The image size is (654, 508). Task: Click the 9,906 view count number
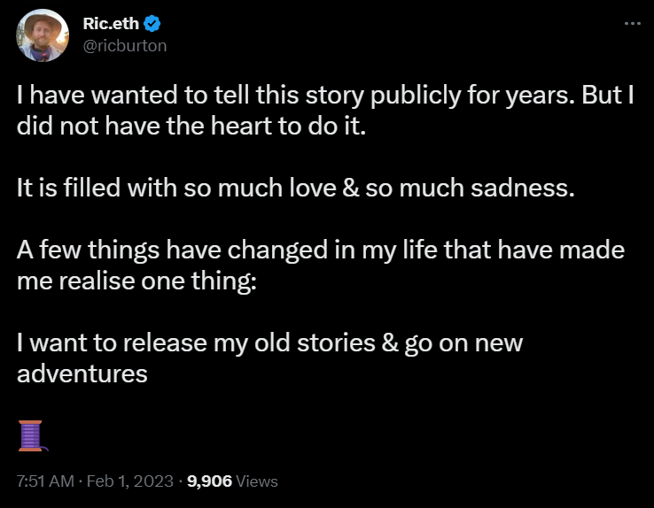[x=209, y=481]
